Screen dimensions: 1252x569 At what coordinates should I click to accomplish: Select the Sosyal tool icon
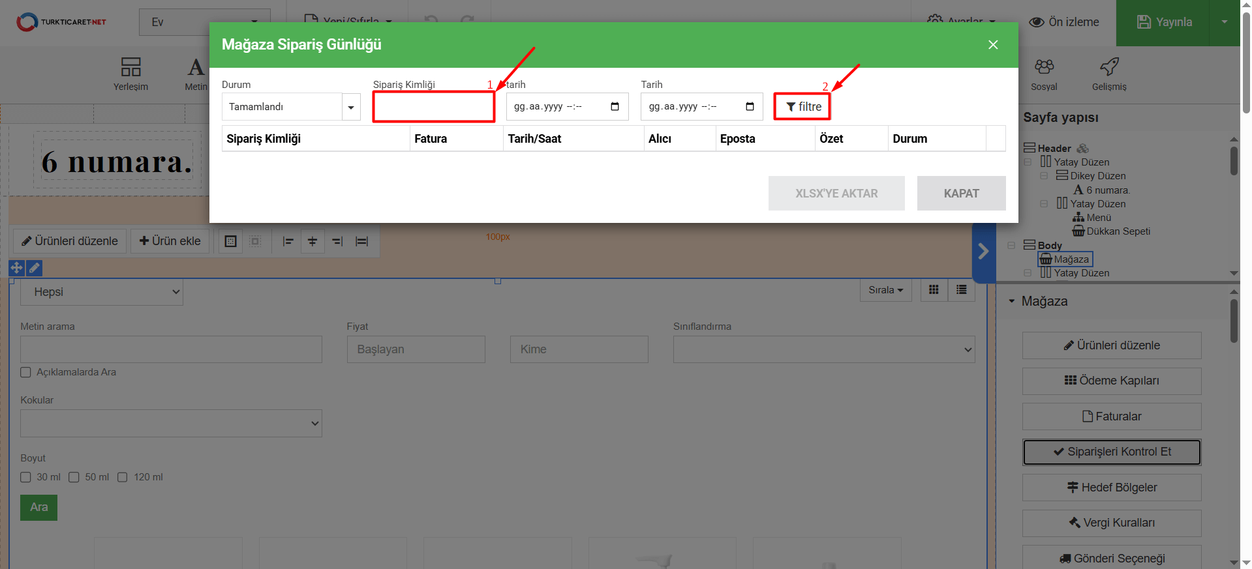pyautogui.click(x=1043, y=73)
